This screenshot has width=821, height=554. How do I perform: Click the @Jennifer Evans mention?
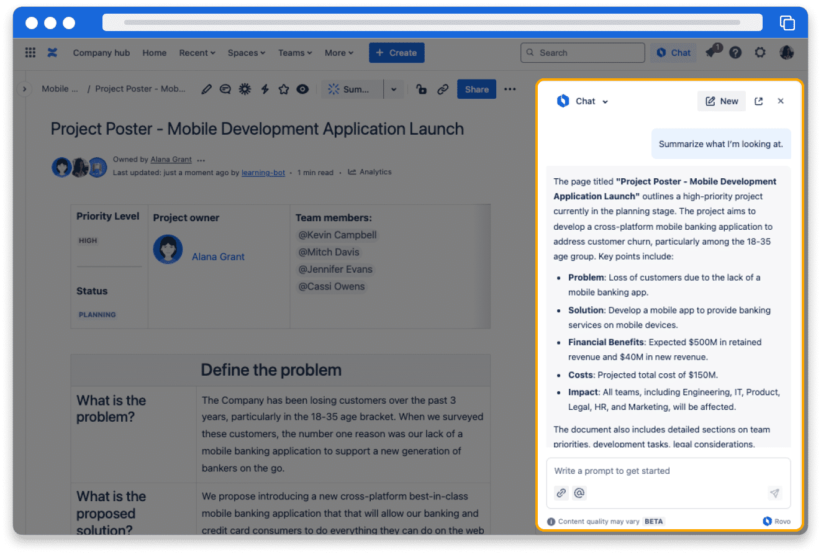[x=335, y=270]
